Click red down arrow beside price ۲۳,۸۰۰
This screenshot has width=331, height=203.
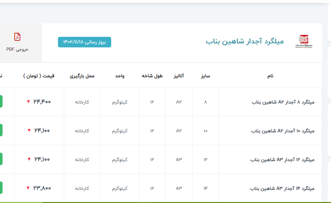point(28,188)
